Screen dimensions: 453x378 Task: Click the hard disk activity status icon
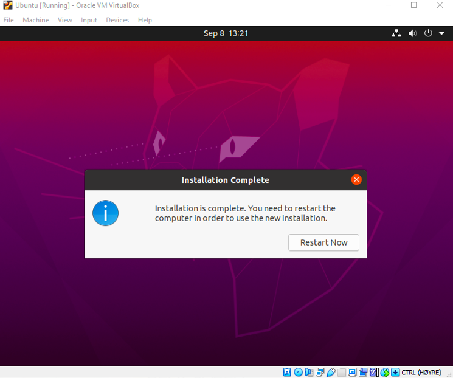click(287, 372)
